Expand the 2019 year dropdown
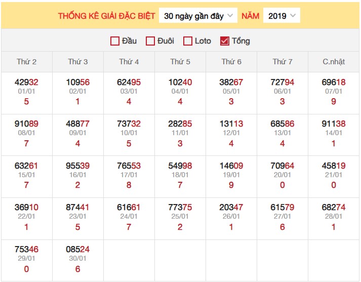 pyautogui.click(x=282, y=16)
